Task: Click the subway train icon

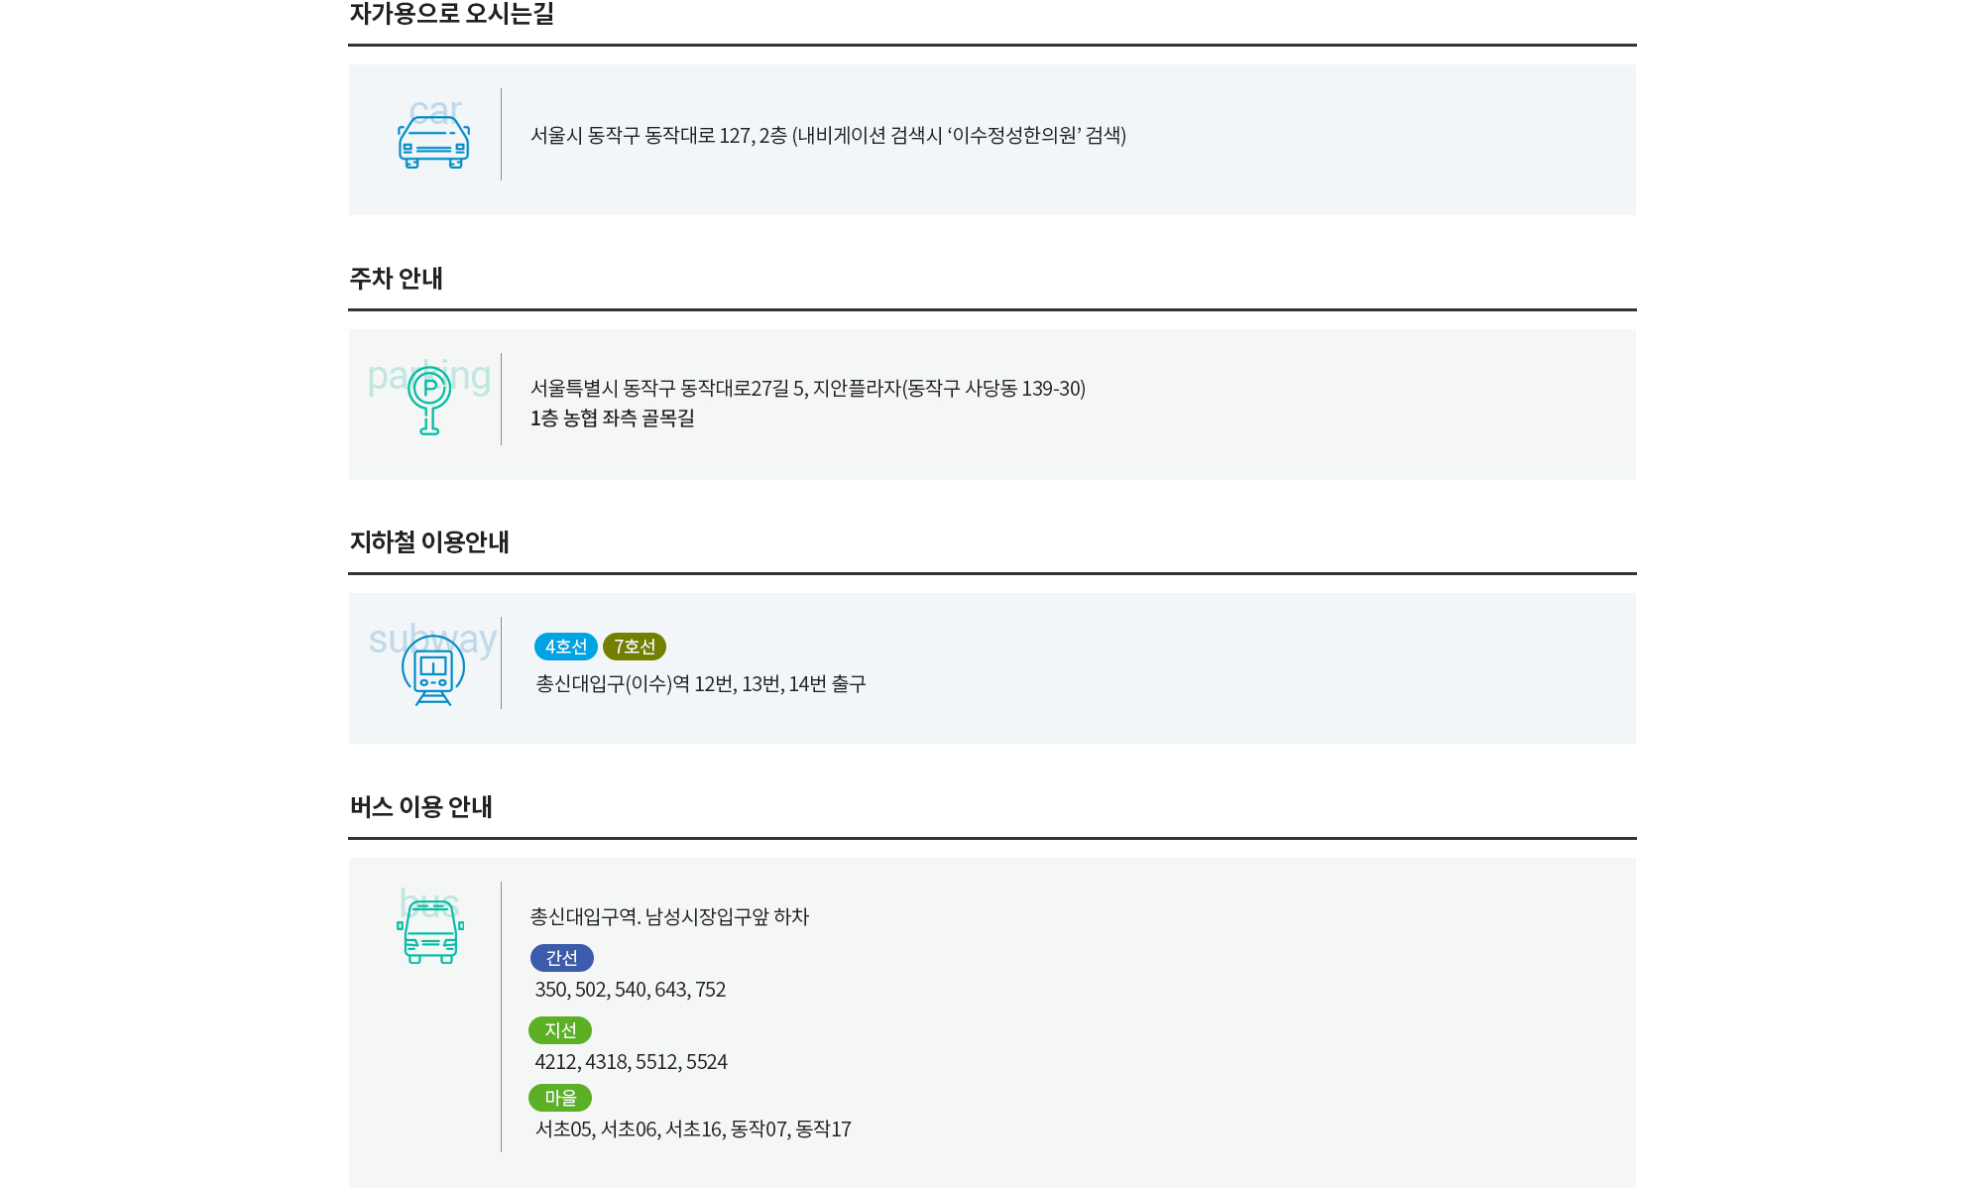Action: point(433,670)
